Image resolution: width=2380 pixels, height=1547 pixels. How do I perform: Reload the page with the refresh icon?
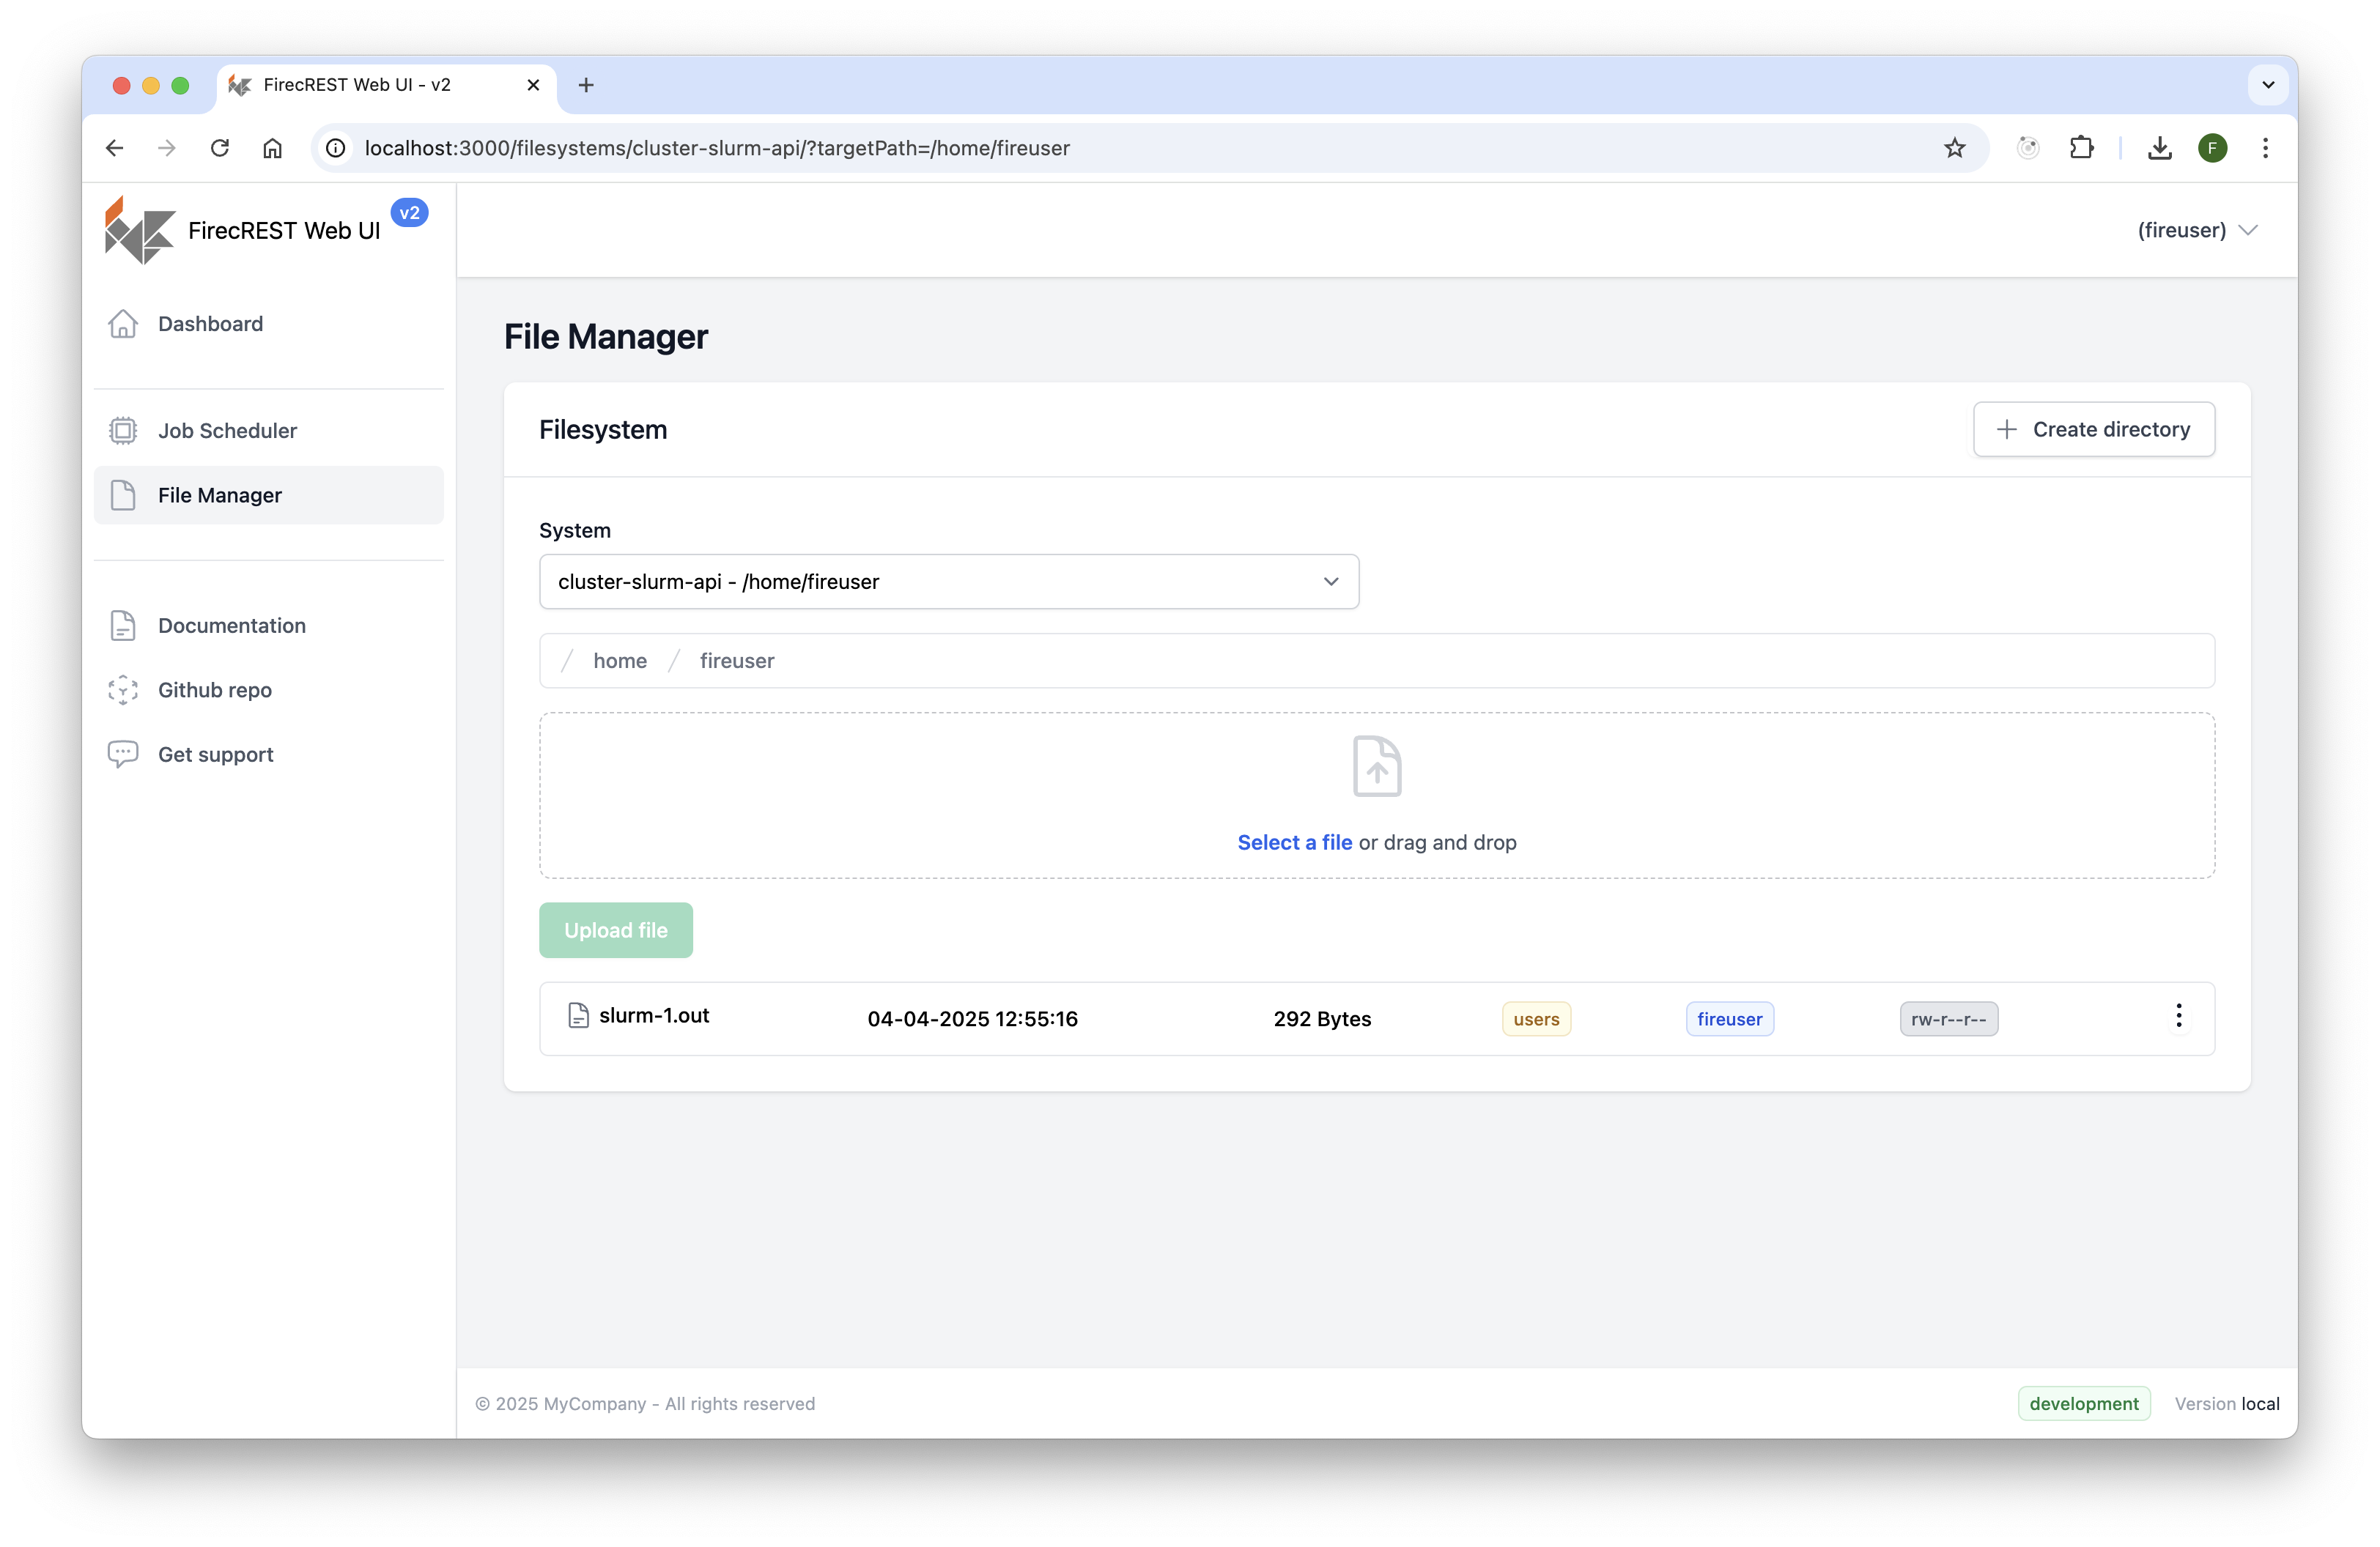(220, 148)
